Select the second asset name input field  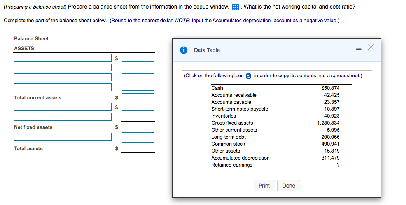(63, 68)
